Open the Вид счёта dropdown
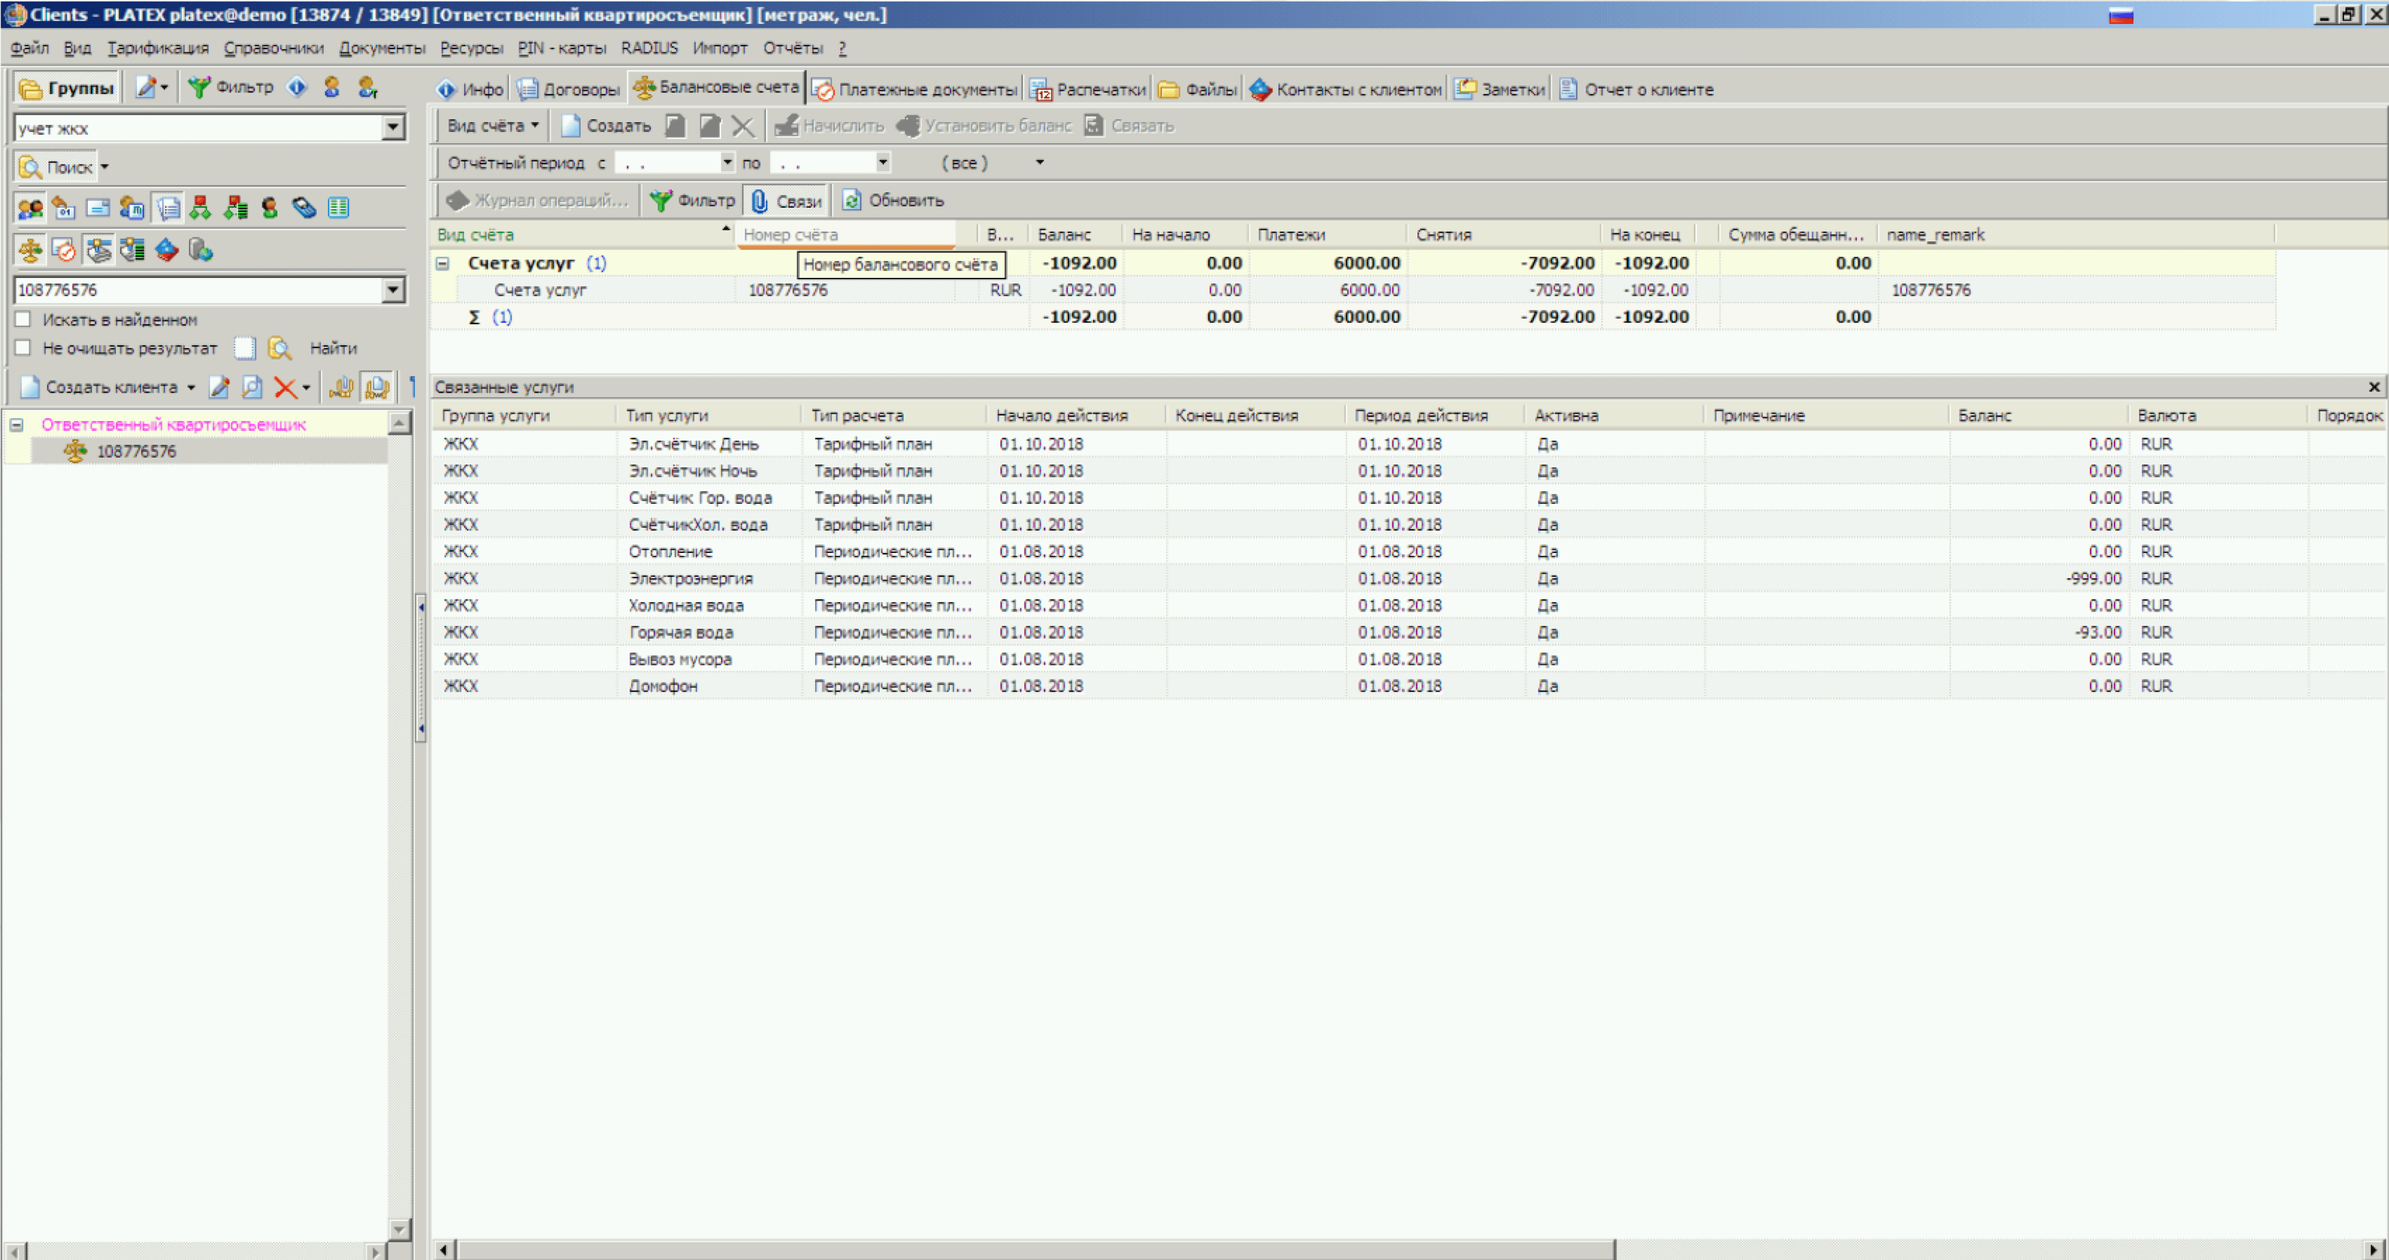This screenshot has width=2389, height=1260. [x=493, y=125]
